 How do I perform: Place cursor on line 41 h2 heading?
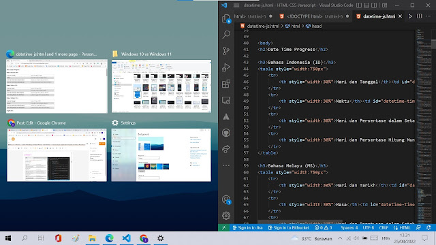pos(293,50)
